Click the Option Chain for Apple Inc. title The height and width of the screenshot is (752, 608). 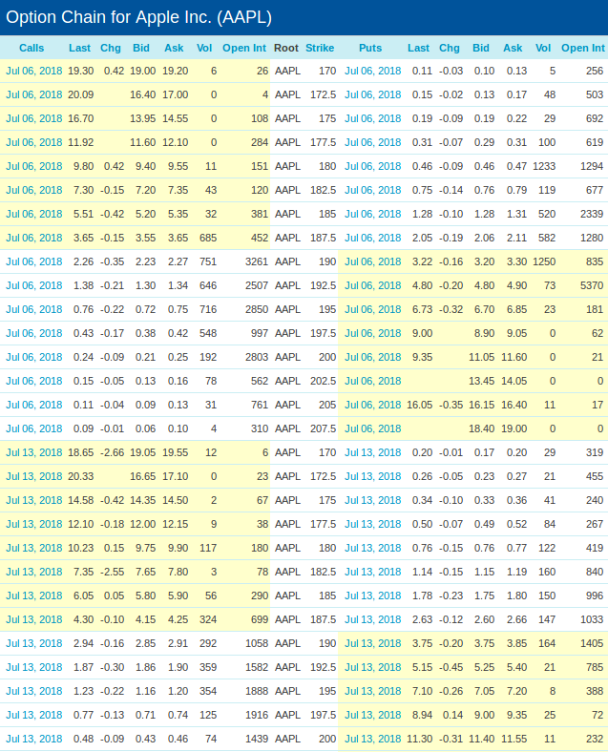point(139,17)
